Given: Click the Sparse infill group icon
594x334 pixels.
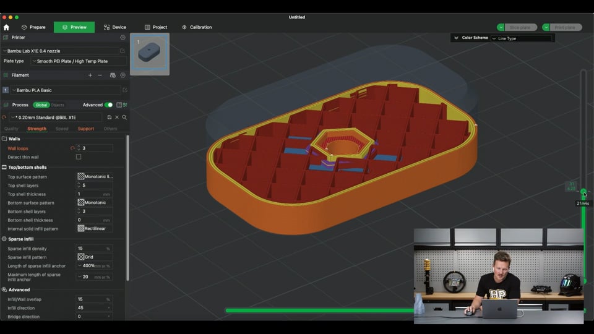Looking at the screenshot, I should 4,239.
